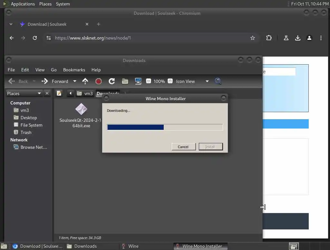Click the path bar left scroll arrow
This screenshot has width=330, height=250.
point(71,94)
